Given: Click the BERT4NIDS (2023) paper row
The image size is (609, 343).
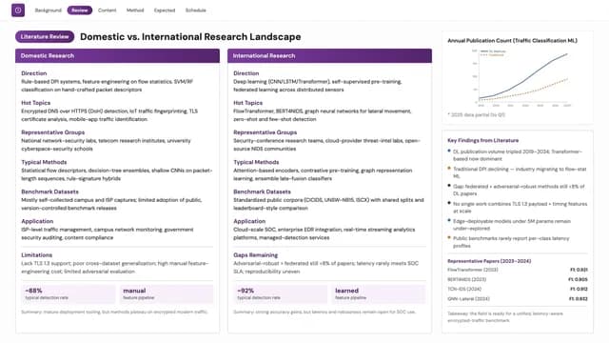Looking at the screenshot, I should click(x=518, y=279).
